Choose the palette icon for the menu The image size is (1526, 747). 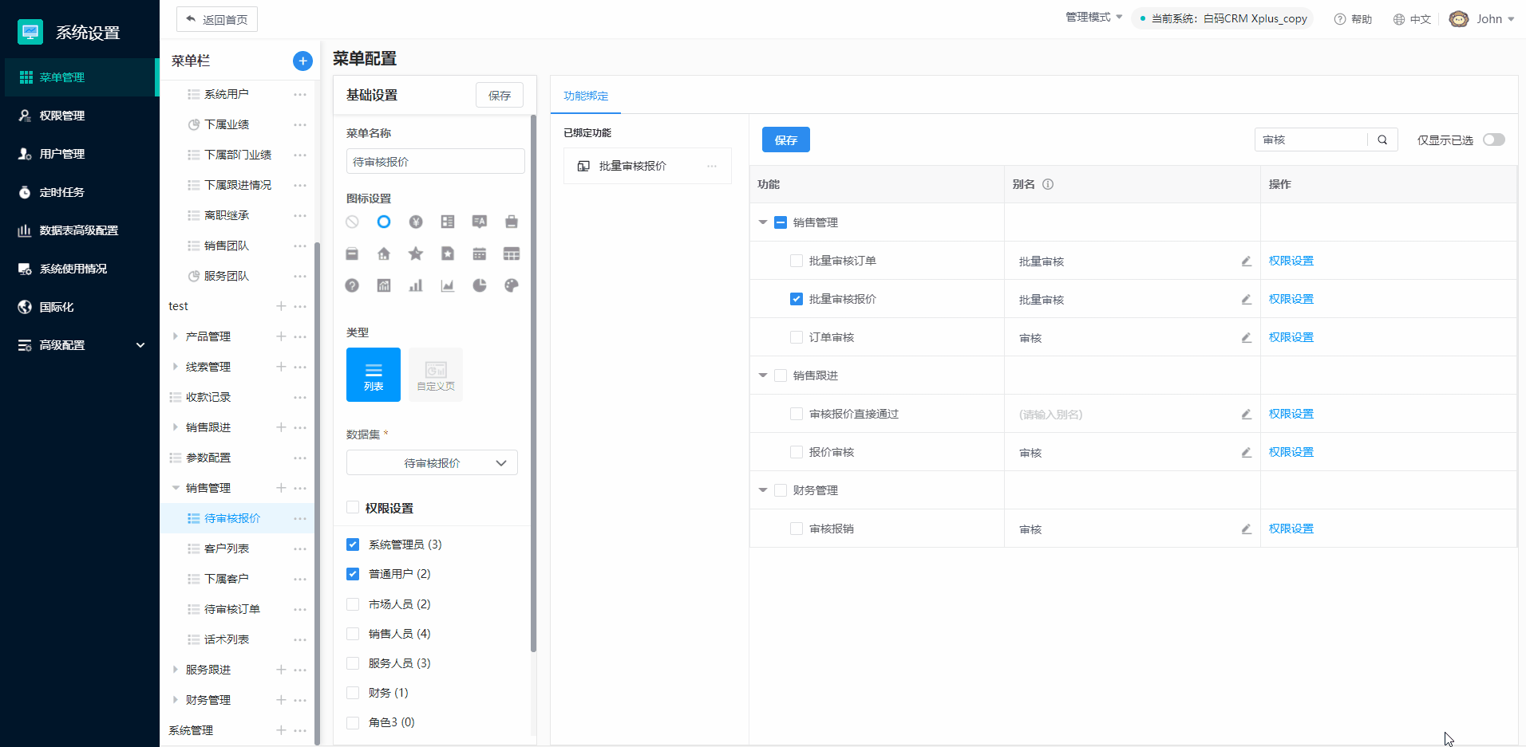511,285
